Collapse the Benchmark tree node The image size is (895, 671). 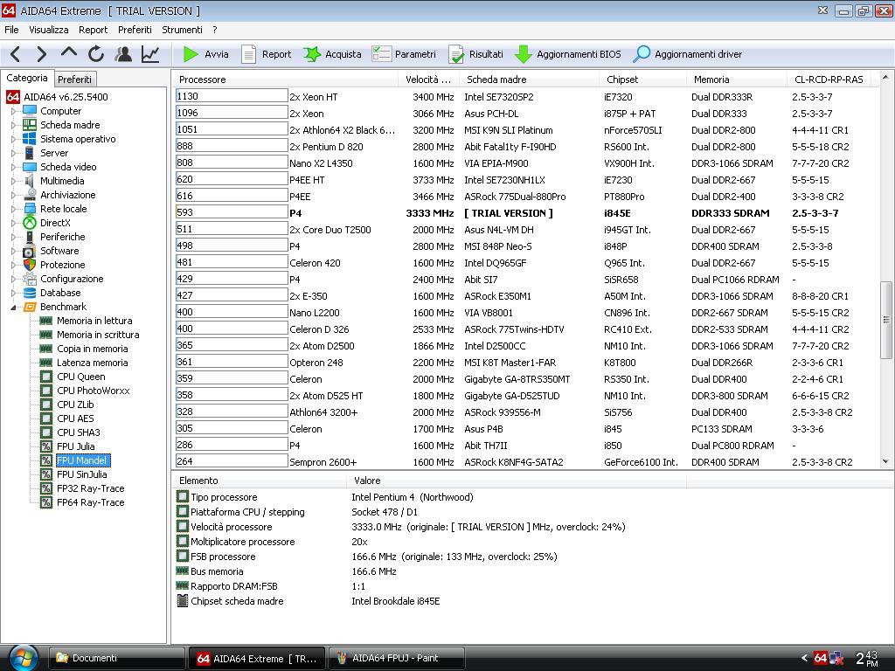[x=13, y=307]
